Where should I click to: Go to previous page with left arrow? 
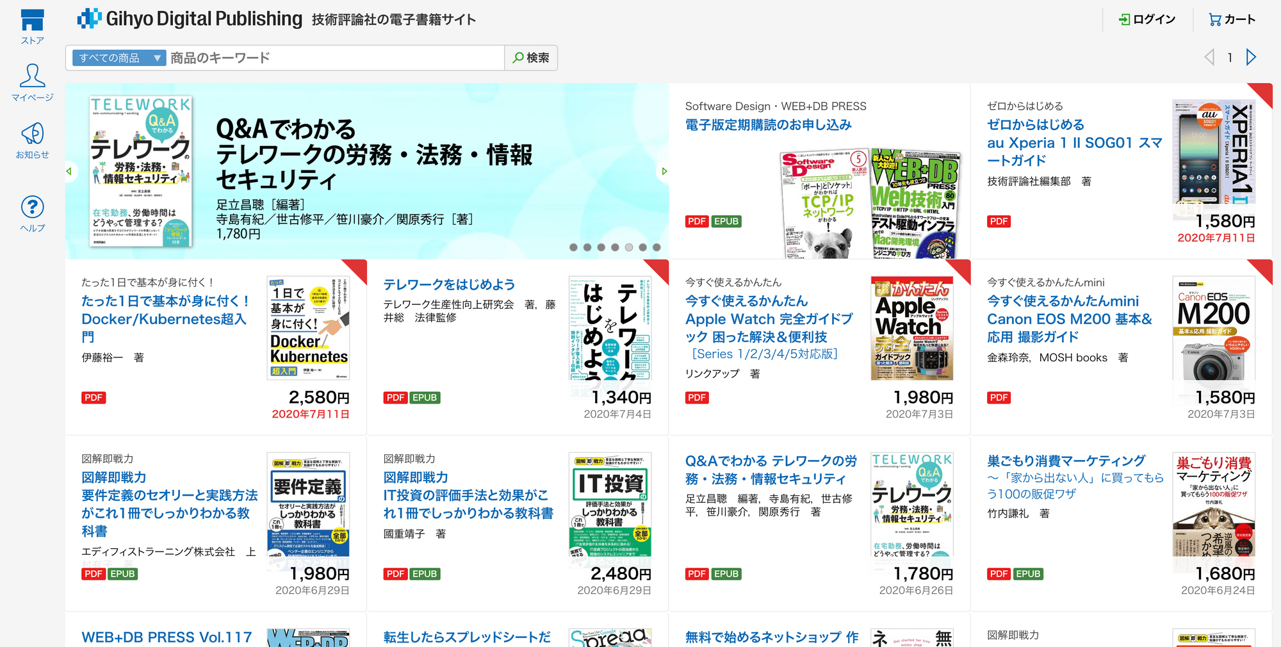(x=1209, y=58)
